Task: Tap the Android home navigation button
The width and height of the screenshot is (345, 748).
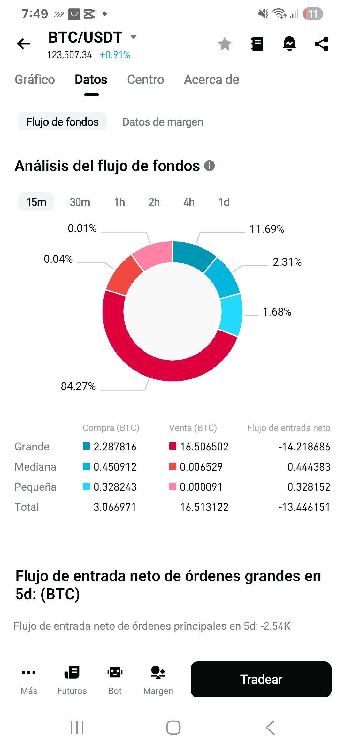Action: 173,728
